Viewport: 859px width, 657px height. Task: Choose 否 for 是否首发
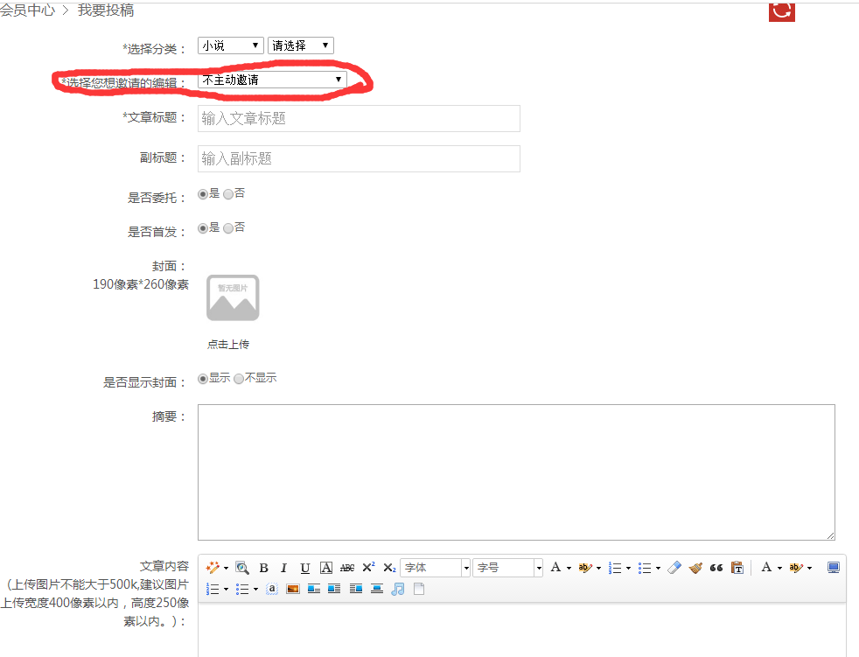(x=228, y=227)
